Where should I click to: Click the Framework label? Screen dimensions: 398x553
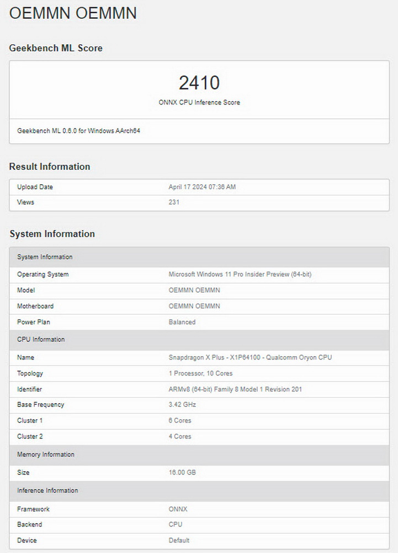click(x=33, y=509)
